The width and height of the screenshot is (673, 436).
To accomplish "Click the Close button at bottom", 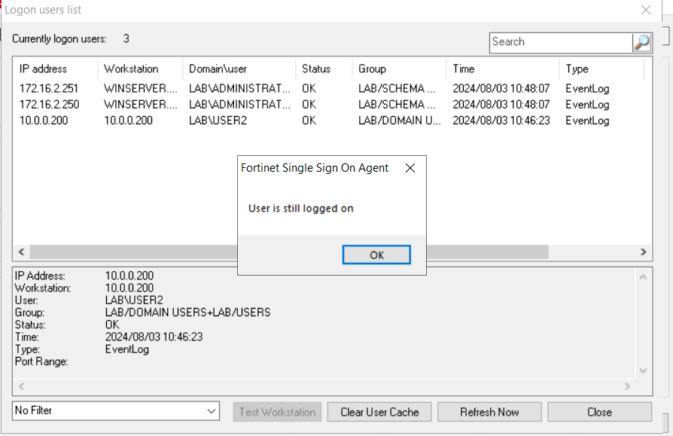I will point(600,412).
